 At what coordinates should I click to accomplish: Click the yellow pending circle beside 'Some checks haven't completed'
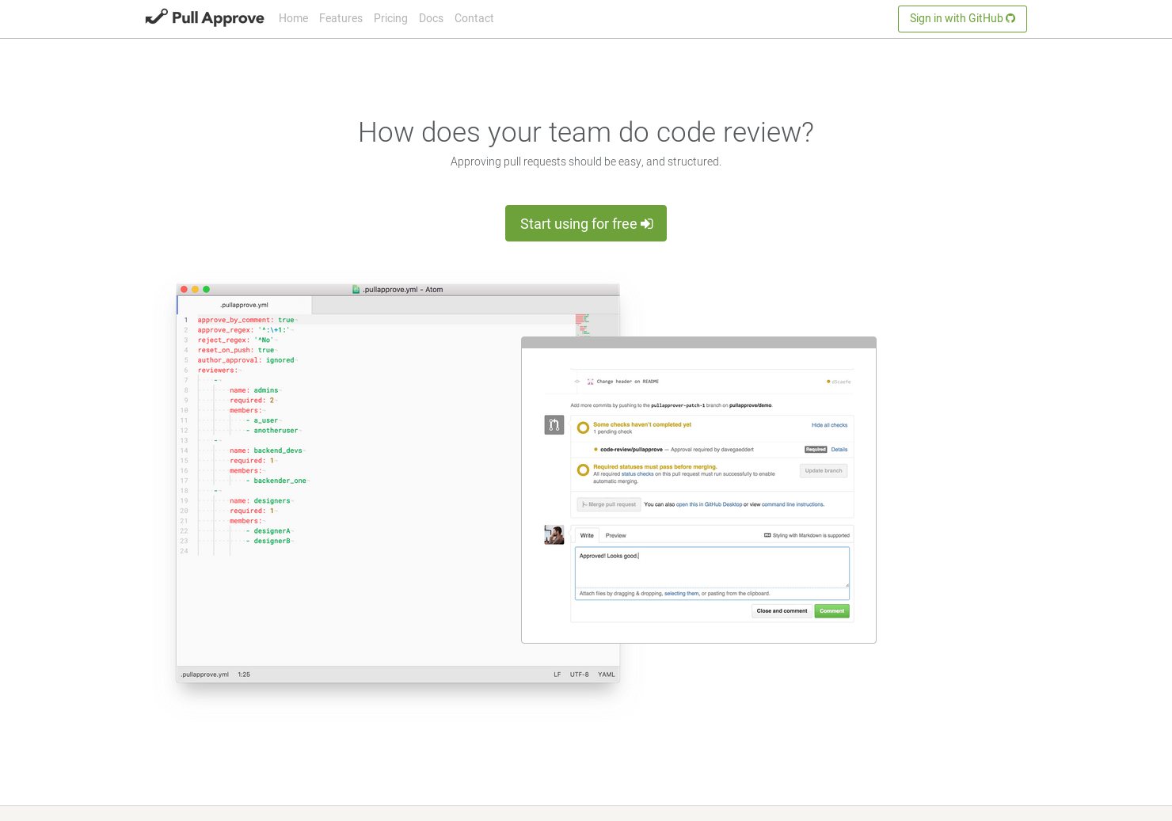[x=584, y=428]
